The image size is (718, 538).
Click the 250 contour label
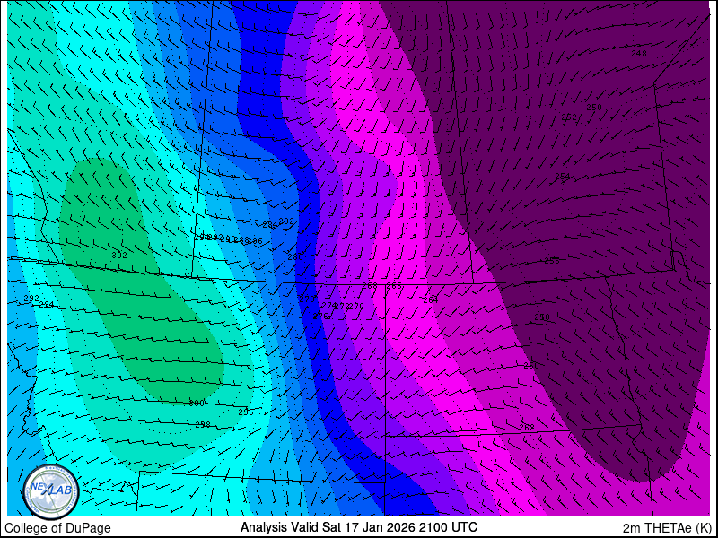tap(594, 107)
